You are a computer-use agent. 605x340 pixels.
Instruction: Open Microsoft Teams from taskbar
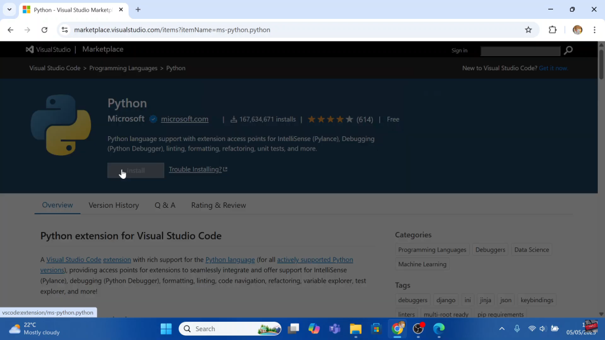pos(334,329)
